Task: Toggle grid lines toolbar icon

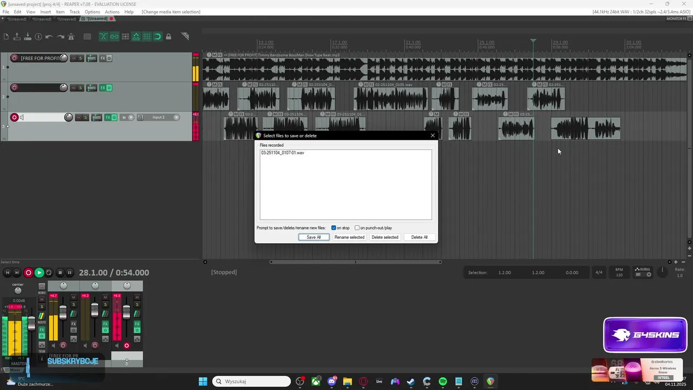Action: pyautogui.click(x=147, y=37)
